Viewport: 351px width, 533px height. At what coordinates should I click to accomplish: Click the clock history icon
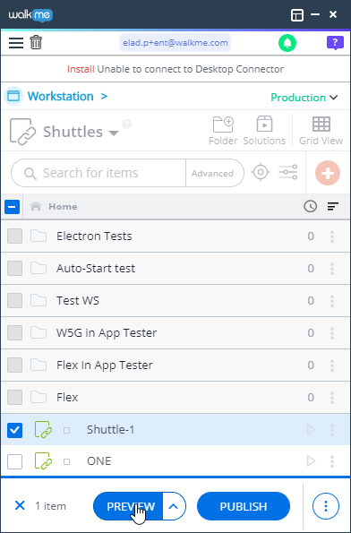coord(310,206)
